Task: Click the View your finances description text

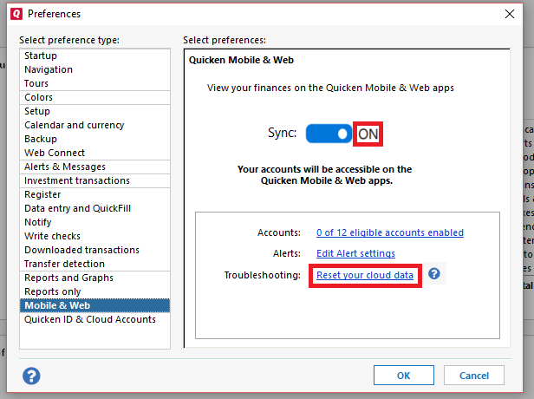Action: click(330, 88)
